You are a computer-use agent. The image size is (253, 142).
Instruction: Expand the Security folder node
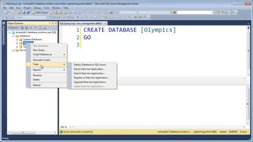(13, 50)
